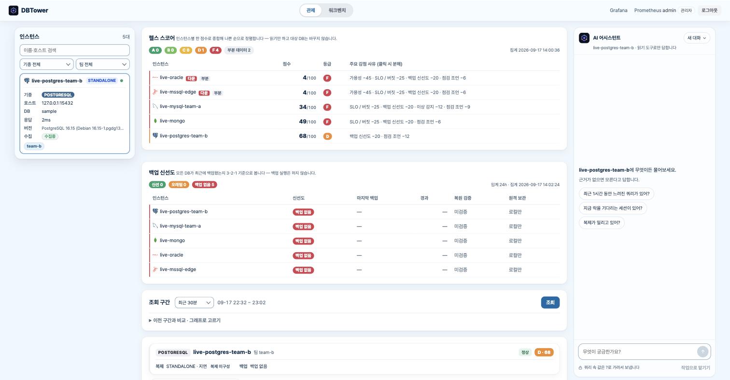730x380 pixels.
Task: Expand 이전 구간과 비교 · 그래프로 고르기
Action: click(x=184, y=320)
